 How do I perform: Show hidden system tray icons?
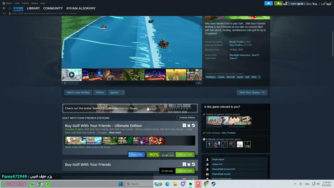click(295, 184)
